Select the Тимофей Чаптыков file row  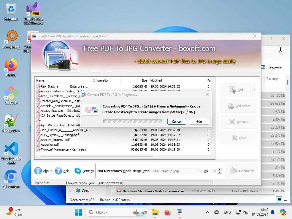(x=123, y=149)
